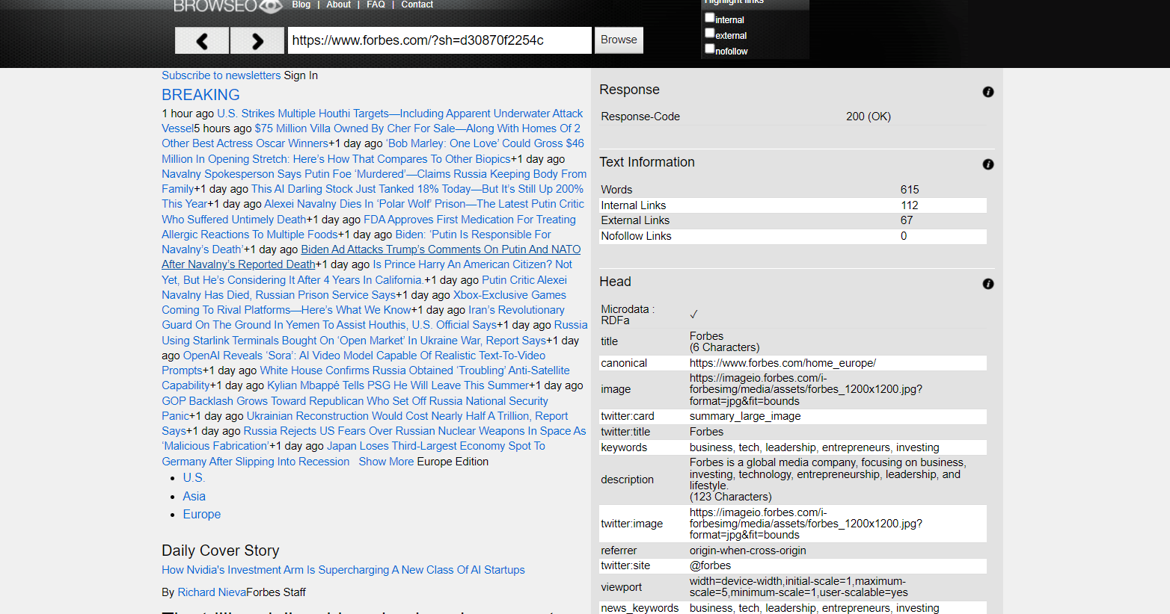This screenshot has width=1170, height=614.
Task: Open author Richard Nieva link
Action: [x=212, y=592]
